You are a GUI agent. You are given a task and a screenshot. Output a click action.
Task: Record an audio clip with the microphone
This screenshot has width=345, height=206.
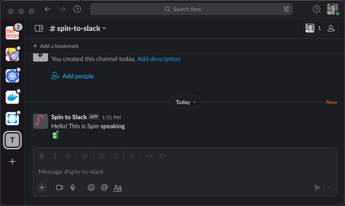click(73, 187)
